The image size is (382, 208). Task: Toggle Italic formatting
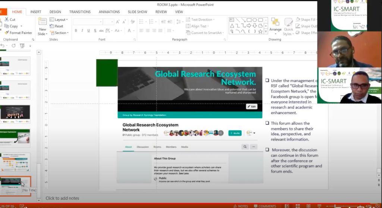coord(82,31)
